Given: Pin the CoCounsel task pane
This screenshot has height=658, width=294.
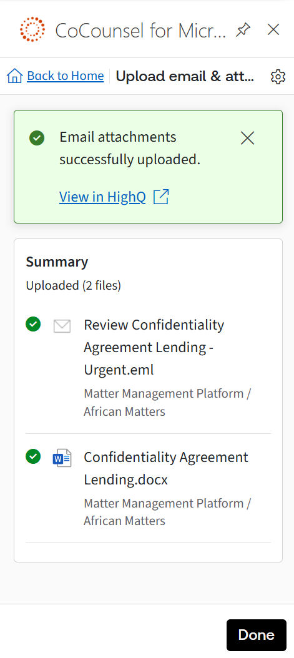Looking at the screenshot, I should (x=242, y=29).
